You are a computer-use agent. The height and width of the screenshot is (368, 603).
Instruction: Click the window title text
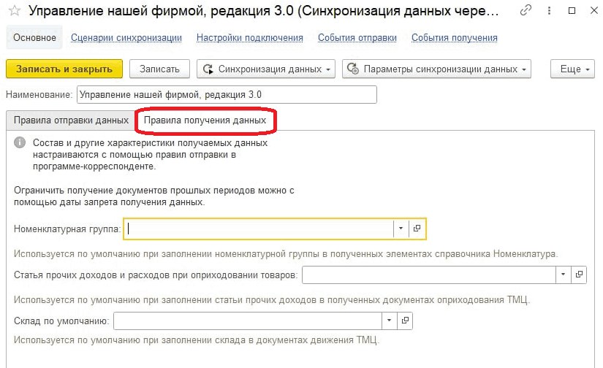[264, 11]
